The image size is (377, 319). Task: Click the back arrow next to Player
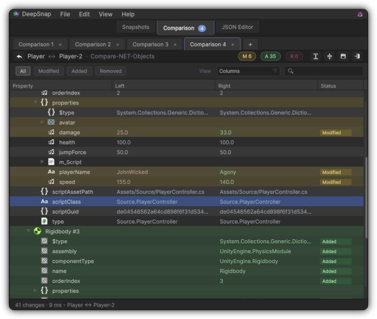pos(19,56)
